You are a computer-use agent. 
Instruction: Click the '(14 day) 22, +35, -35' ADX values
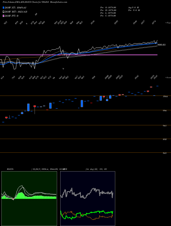pyautogui.click(x=96, y=169)
